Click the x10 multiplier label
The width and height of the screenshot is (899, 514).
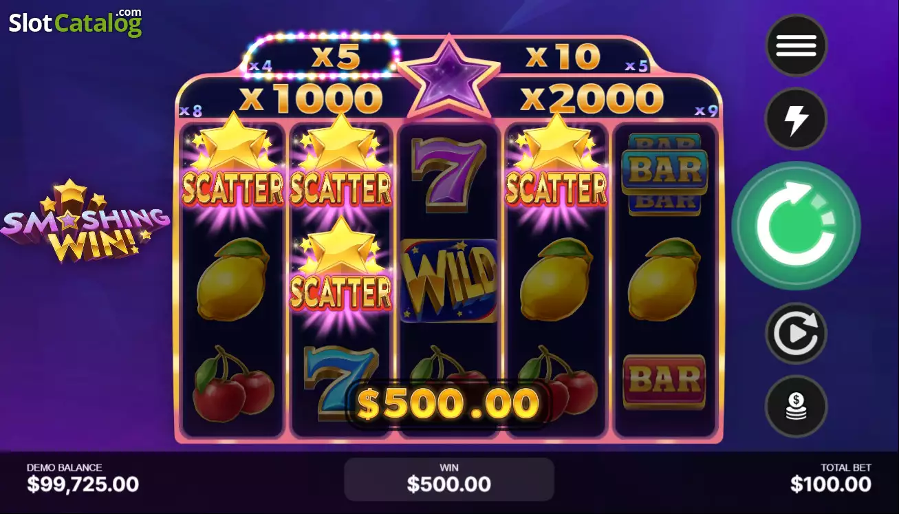coord(563,56)
